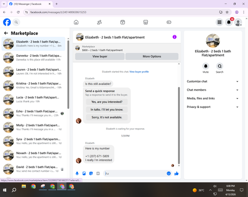Open the notifications bell with 10 badge
Viewport: 248px width, 197px height.
229,22
